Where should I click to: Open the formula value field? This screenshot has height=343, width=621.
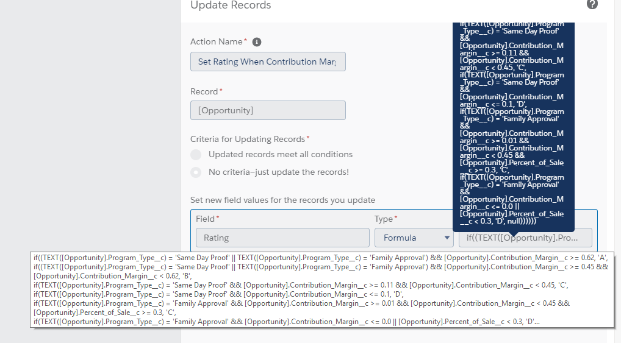click(525, 238)
